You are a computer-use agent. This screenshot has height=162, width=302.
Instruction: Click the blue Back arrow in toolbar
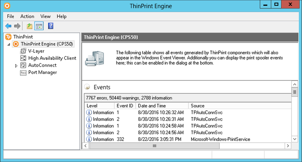point(8,26)
